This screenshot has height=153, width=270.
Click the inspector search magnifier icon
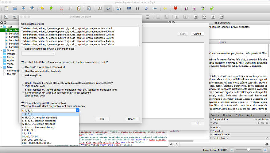177,144
